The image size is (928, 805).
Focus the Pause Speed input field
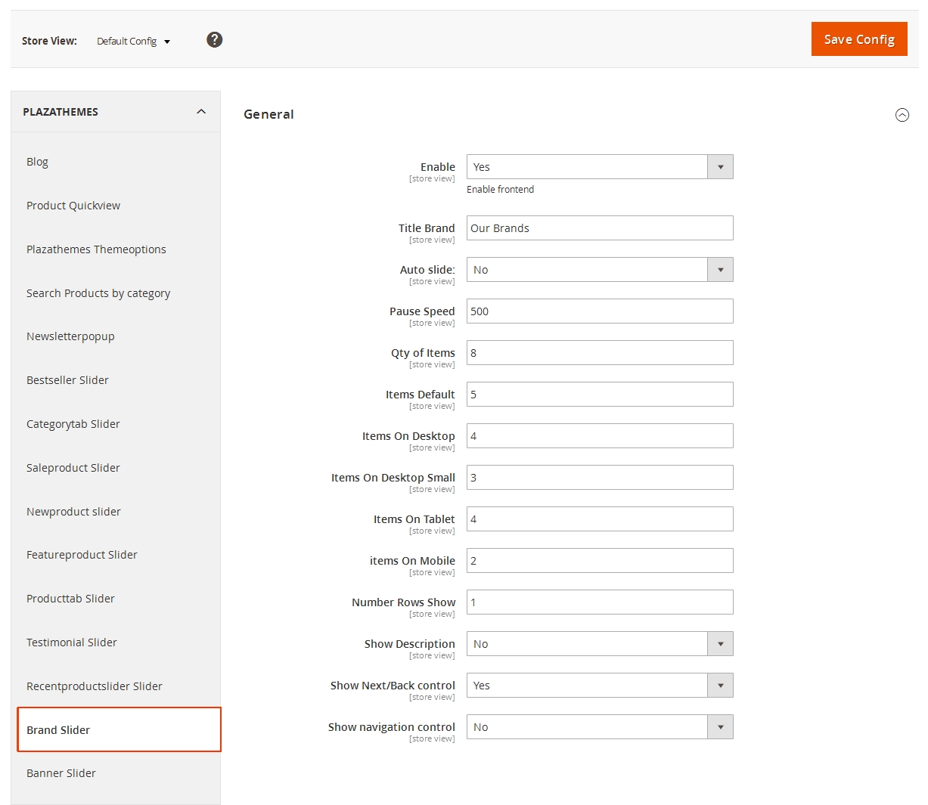(599, 311)
